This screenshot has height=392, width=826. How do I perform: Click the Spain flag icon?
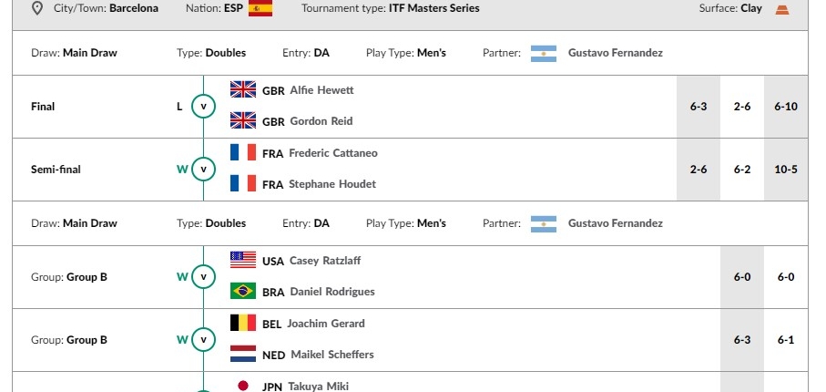(x=260, y=8)
